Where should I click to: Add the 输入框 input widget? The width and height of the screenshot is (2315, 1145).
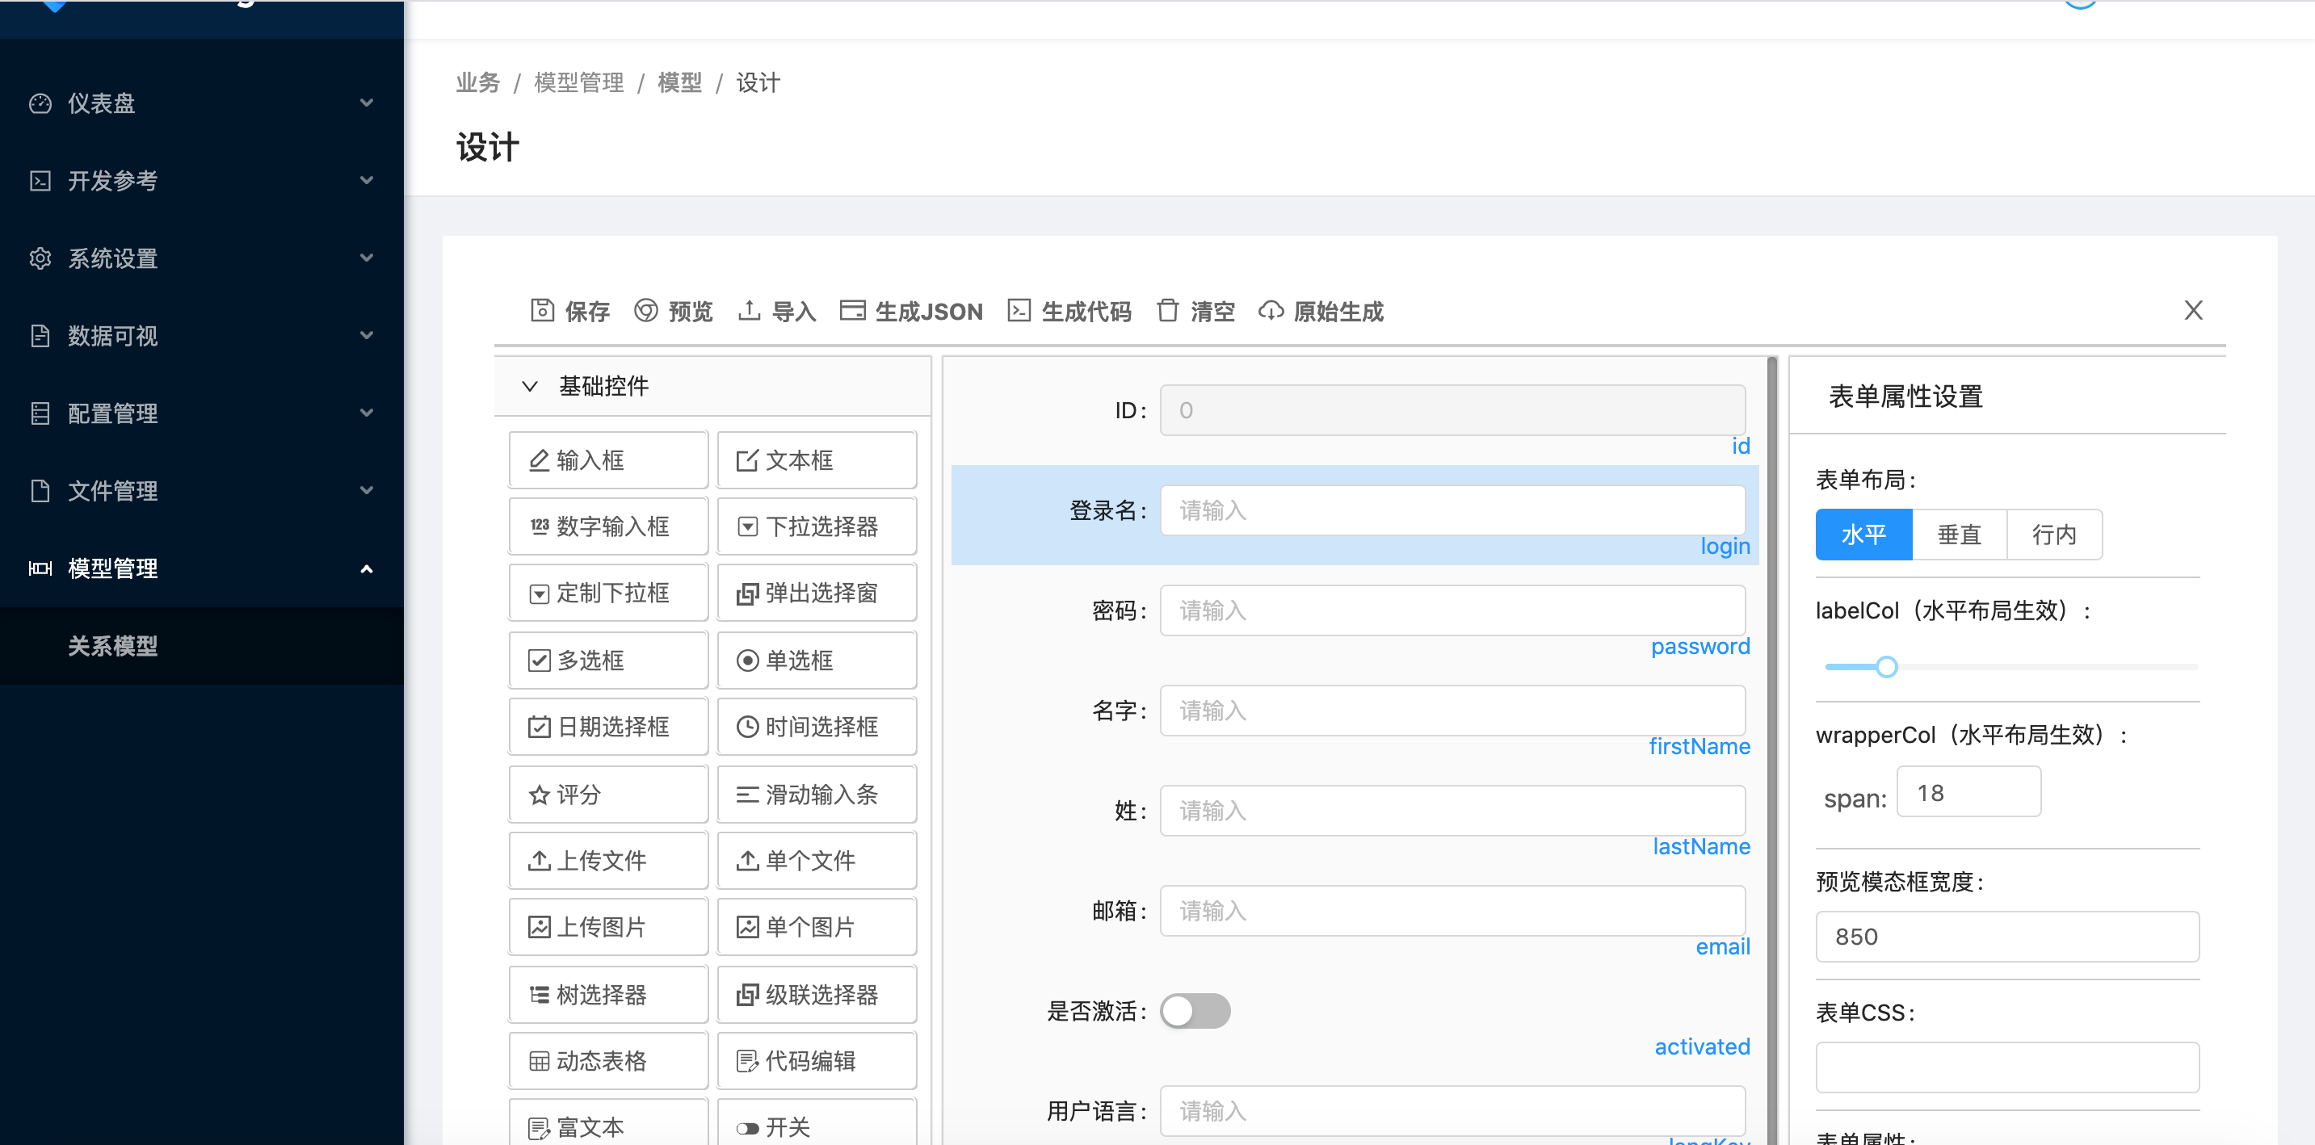608,459
